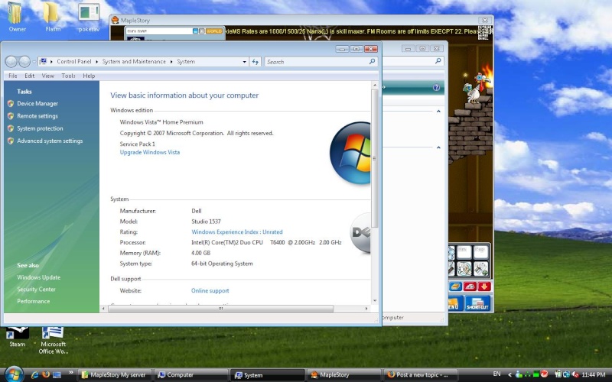Click the horizontal scroll right arrow
The width and height of the screenshot is (612, 382).
[x=366, y=309]
